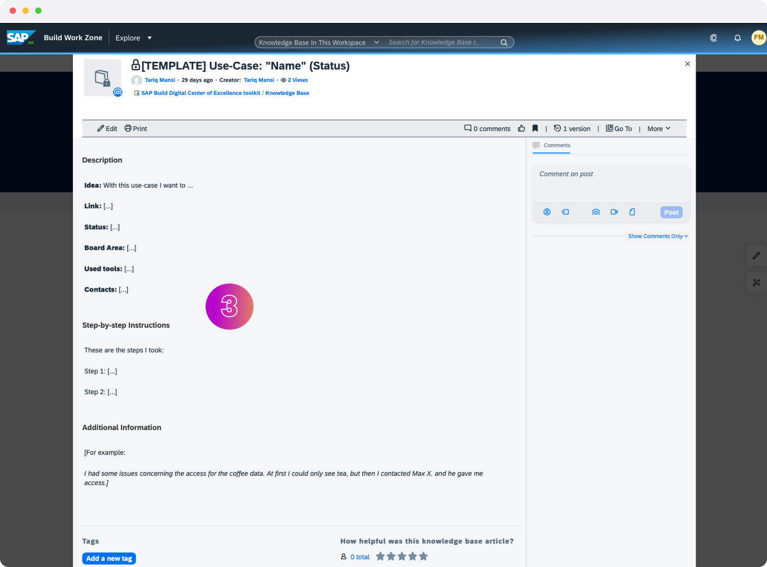Screen dimensions: 767x567
Task: Click the Add a new tag button
Action: (109, 558)
